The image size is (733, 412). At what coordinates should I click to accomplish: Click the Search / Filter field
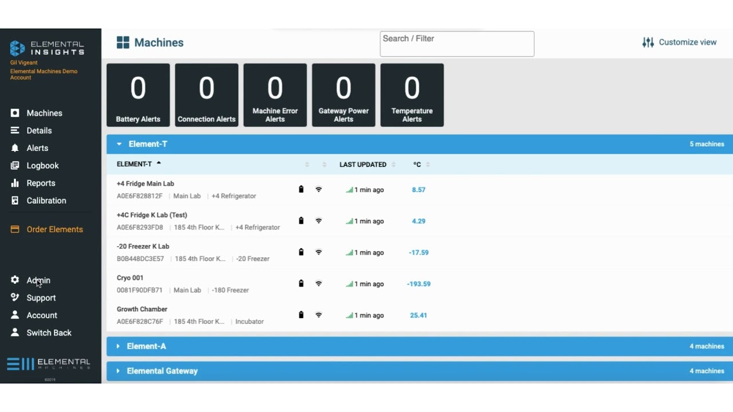click(x=457, y=44)
